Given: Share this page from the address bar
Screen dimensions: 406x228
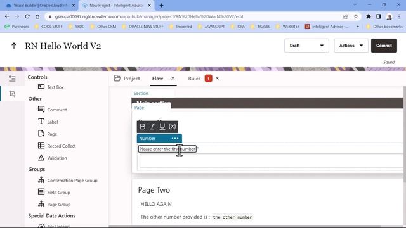Looking at the screenshot, I should (345, 16).
